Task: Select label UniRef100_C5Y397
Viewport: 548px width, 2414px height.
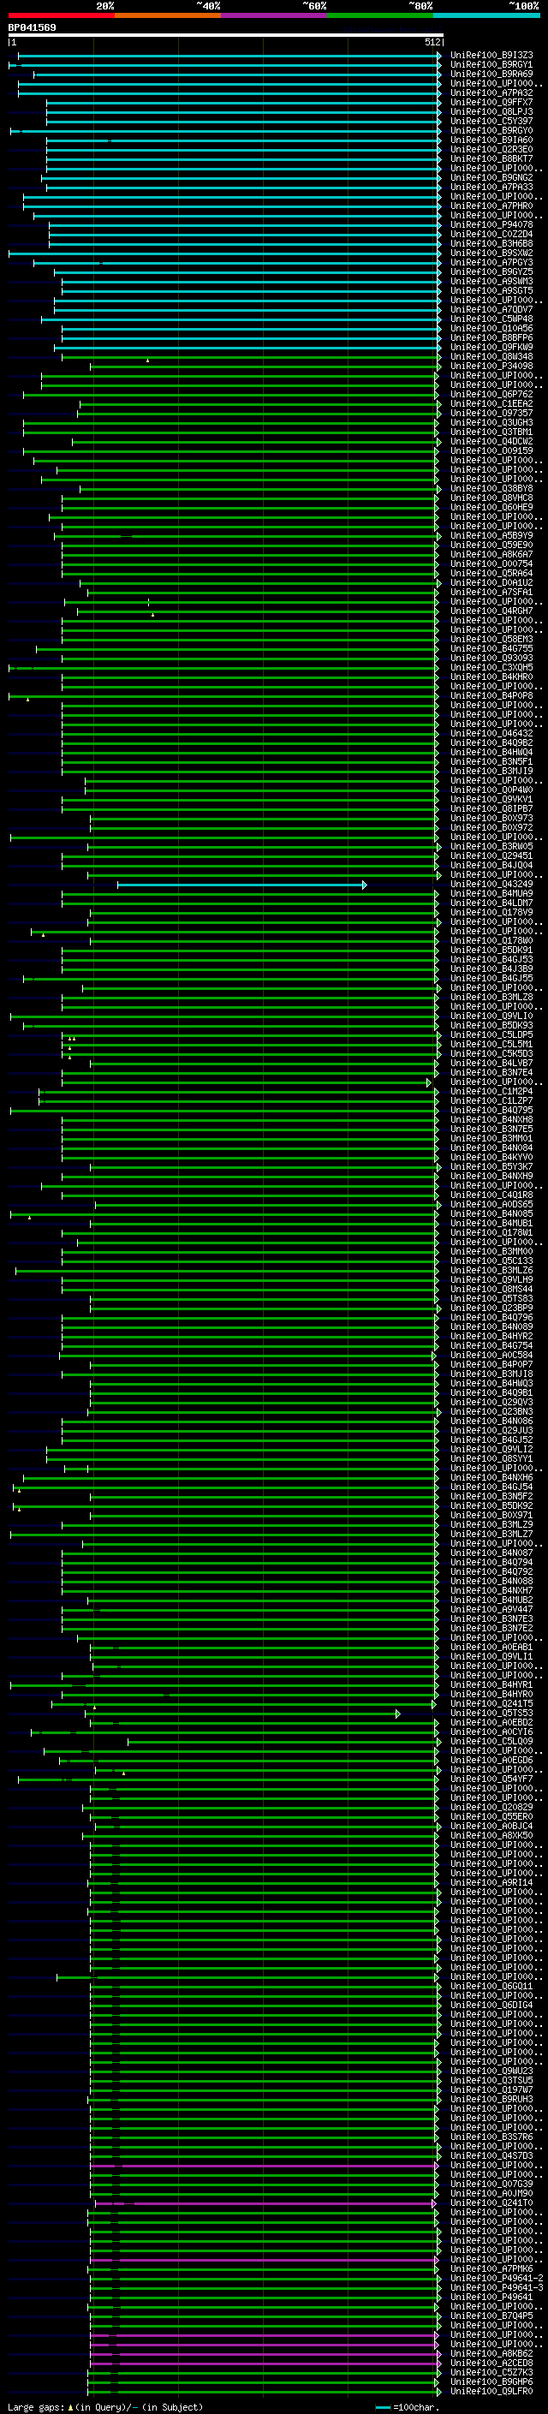Action: click(491, 121)
